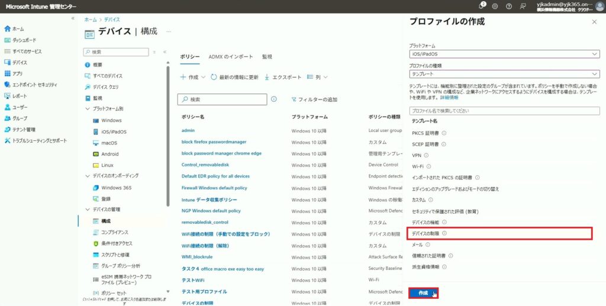Select iOS/iPadOS in platform tree
Image resolution: width=606 pixels, height=306 pixels.
tap(114, 132)
